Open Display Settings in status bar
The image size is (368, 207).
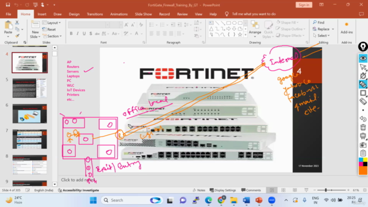coord(223,190)
